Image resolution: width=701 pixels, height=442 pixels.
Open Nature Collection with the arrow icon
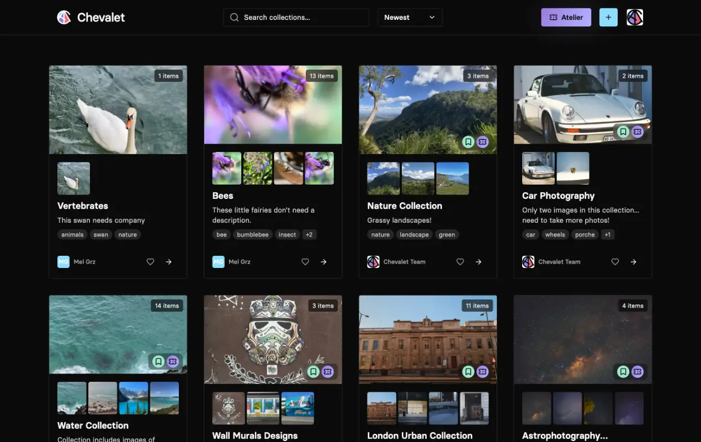(x=479, y=262)
